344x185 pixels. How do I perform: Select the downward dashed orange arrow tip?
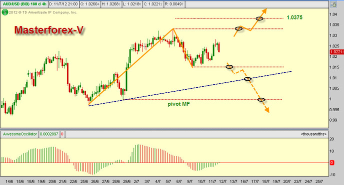coord(267,110)
